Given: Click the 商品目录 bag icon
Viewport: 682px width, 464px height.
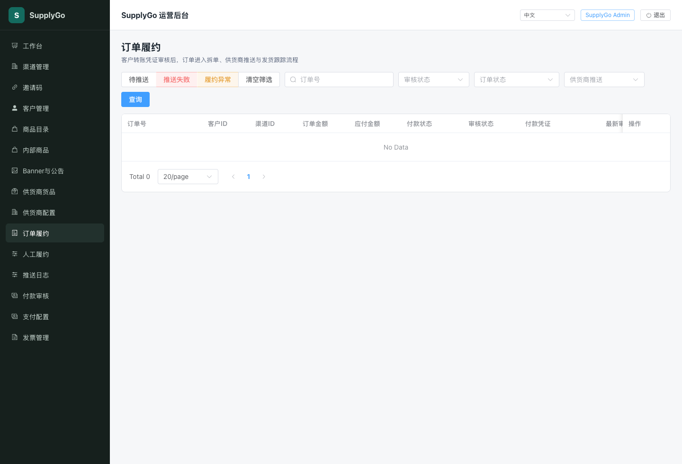Looking at the screenshot, I should pos(15,129).
